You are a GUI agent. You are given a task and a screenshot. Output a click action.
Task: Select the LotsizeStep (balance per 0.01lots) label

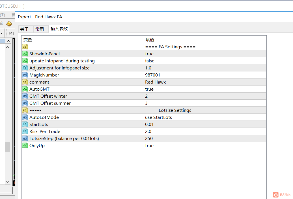pyautogui.click(x=64, y=139)
